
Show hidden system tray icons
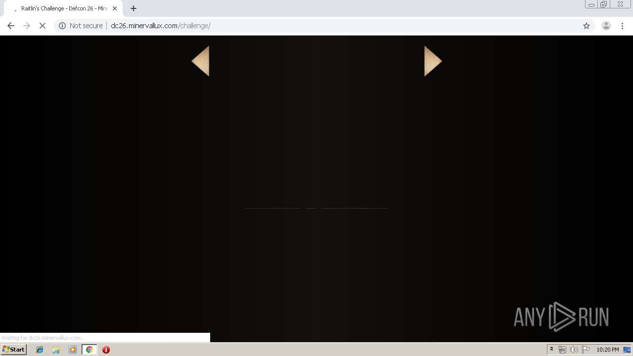[x=551, y=350]
